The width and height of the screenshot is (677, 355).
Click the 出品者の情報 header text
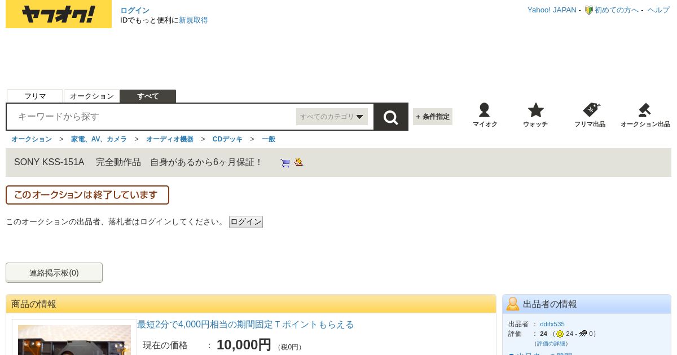[x=550, y=304]
